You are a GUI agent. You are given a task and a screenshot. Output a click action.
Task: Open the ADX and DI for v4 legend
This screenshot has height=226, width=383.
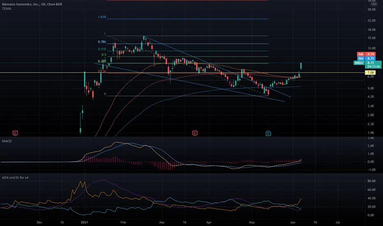click(15, 178)
